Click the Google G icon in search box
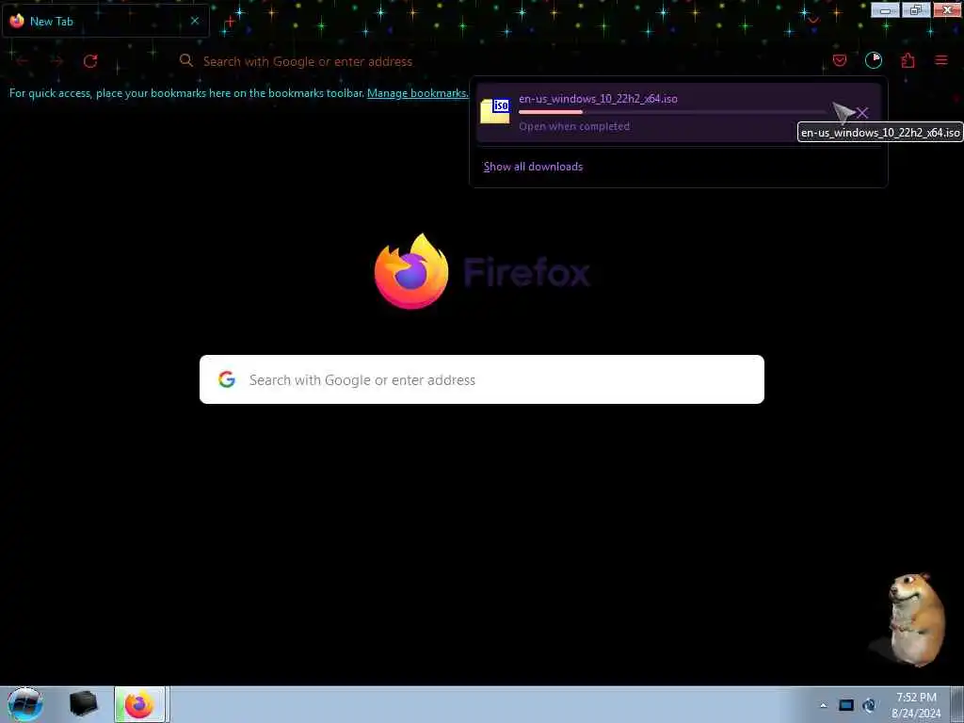 227,379
